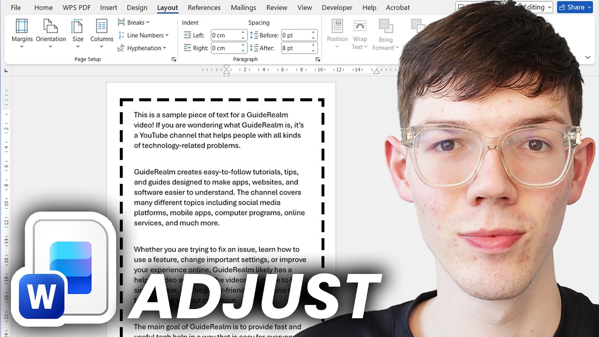
Task: Open the Page Setup dialog launcher
Action: pyautogui.click(x=174, y=59)
